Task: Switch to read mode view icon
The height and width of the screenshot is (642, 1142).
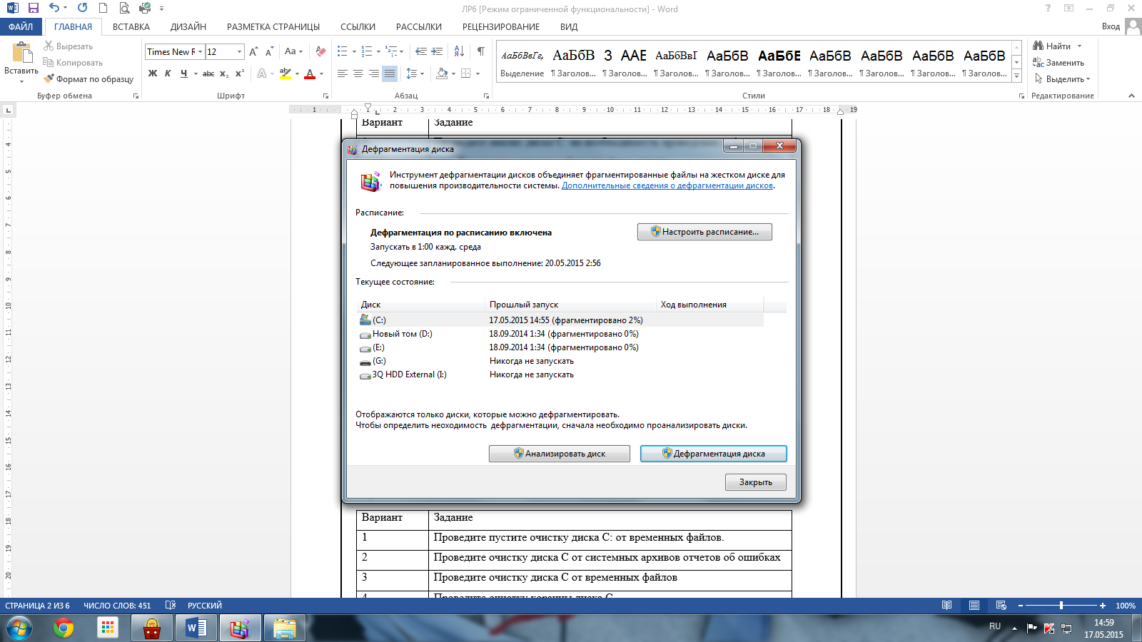Action: [946, 606]
